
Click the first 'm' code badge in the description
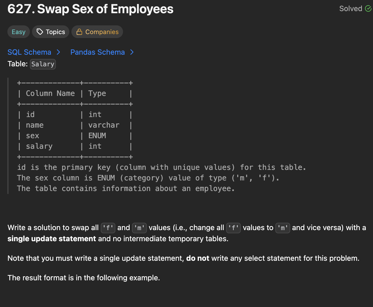click(139, 228)
